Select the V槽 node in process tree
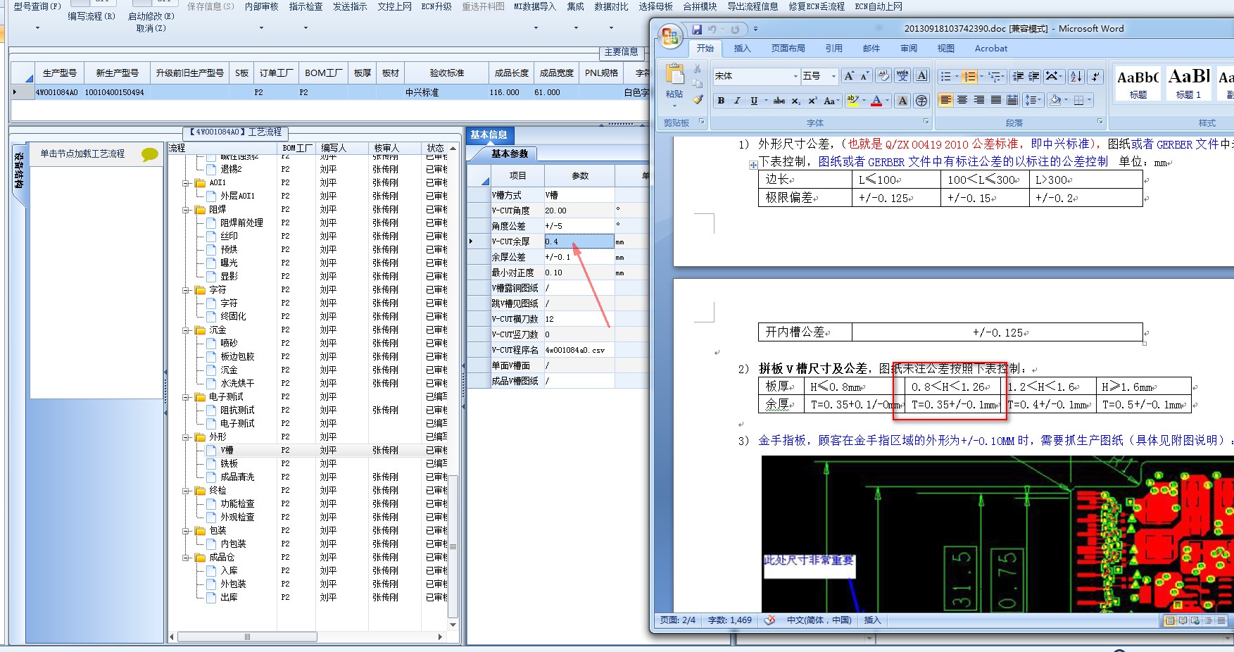The height and width of the screenshot is (652, 1234). click(x=227, y=451)
